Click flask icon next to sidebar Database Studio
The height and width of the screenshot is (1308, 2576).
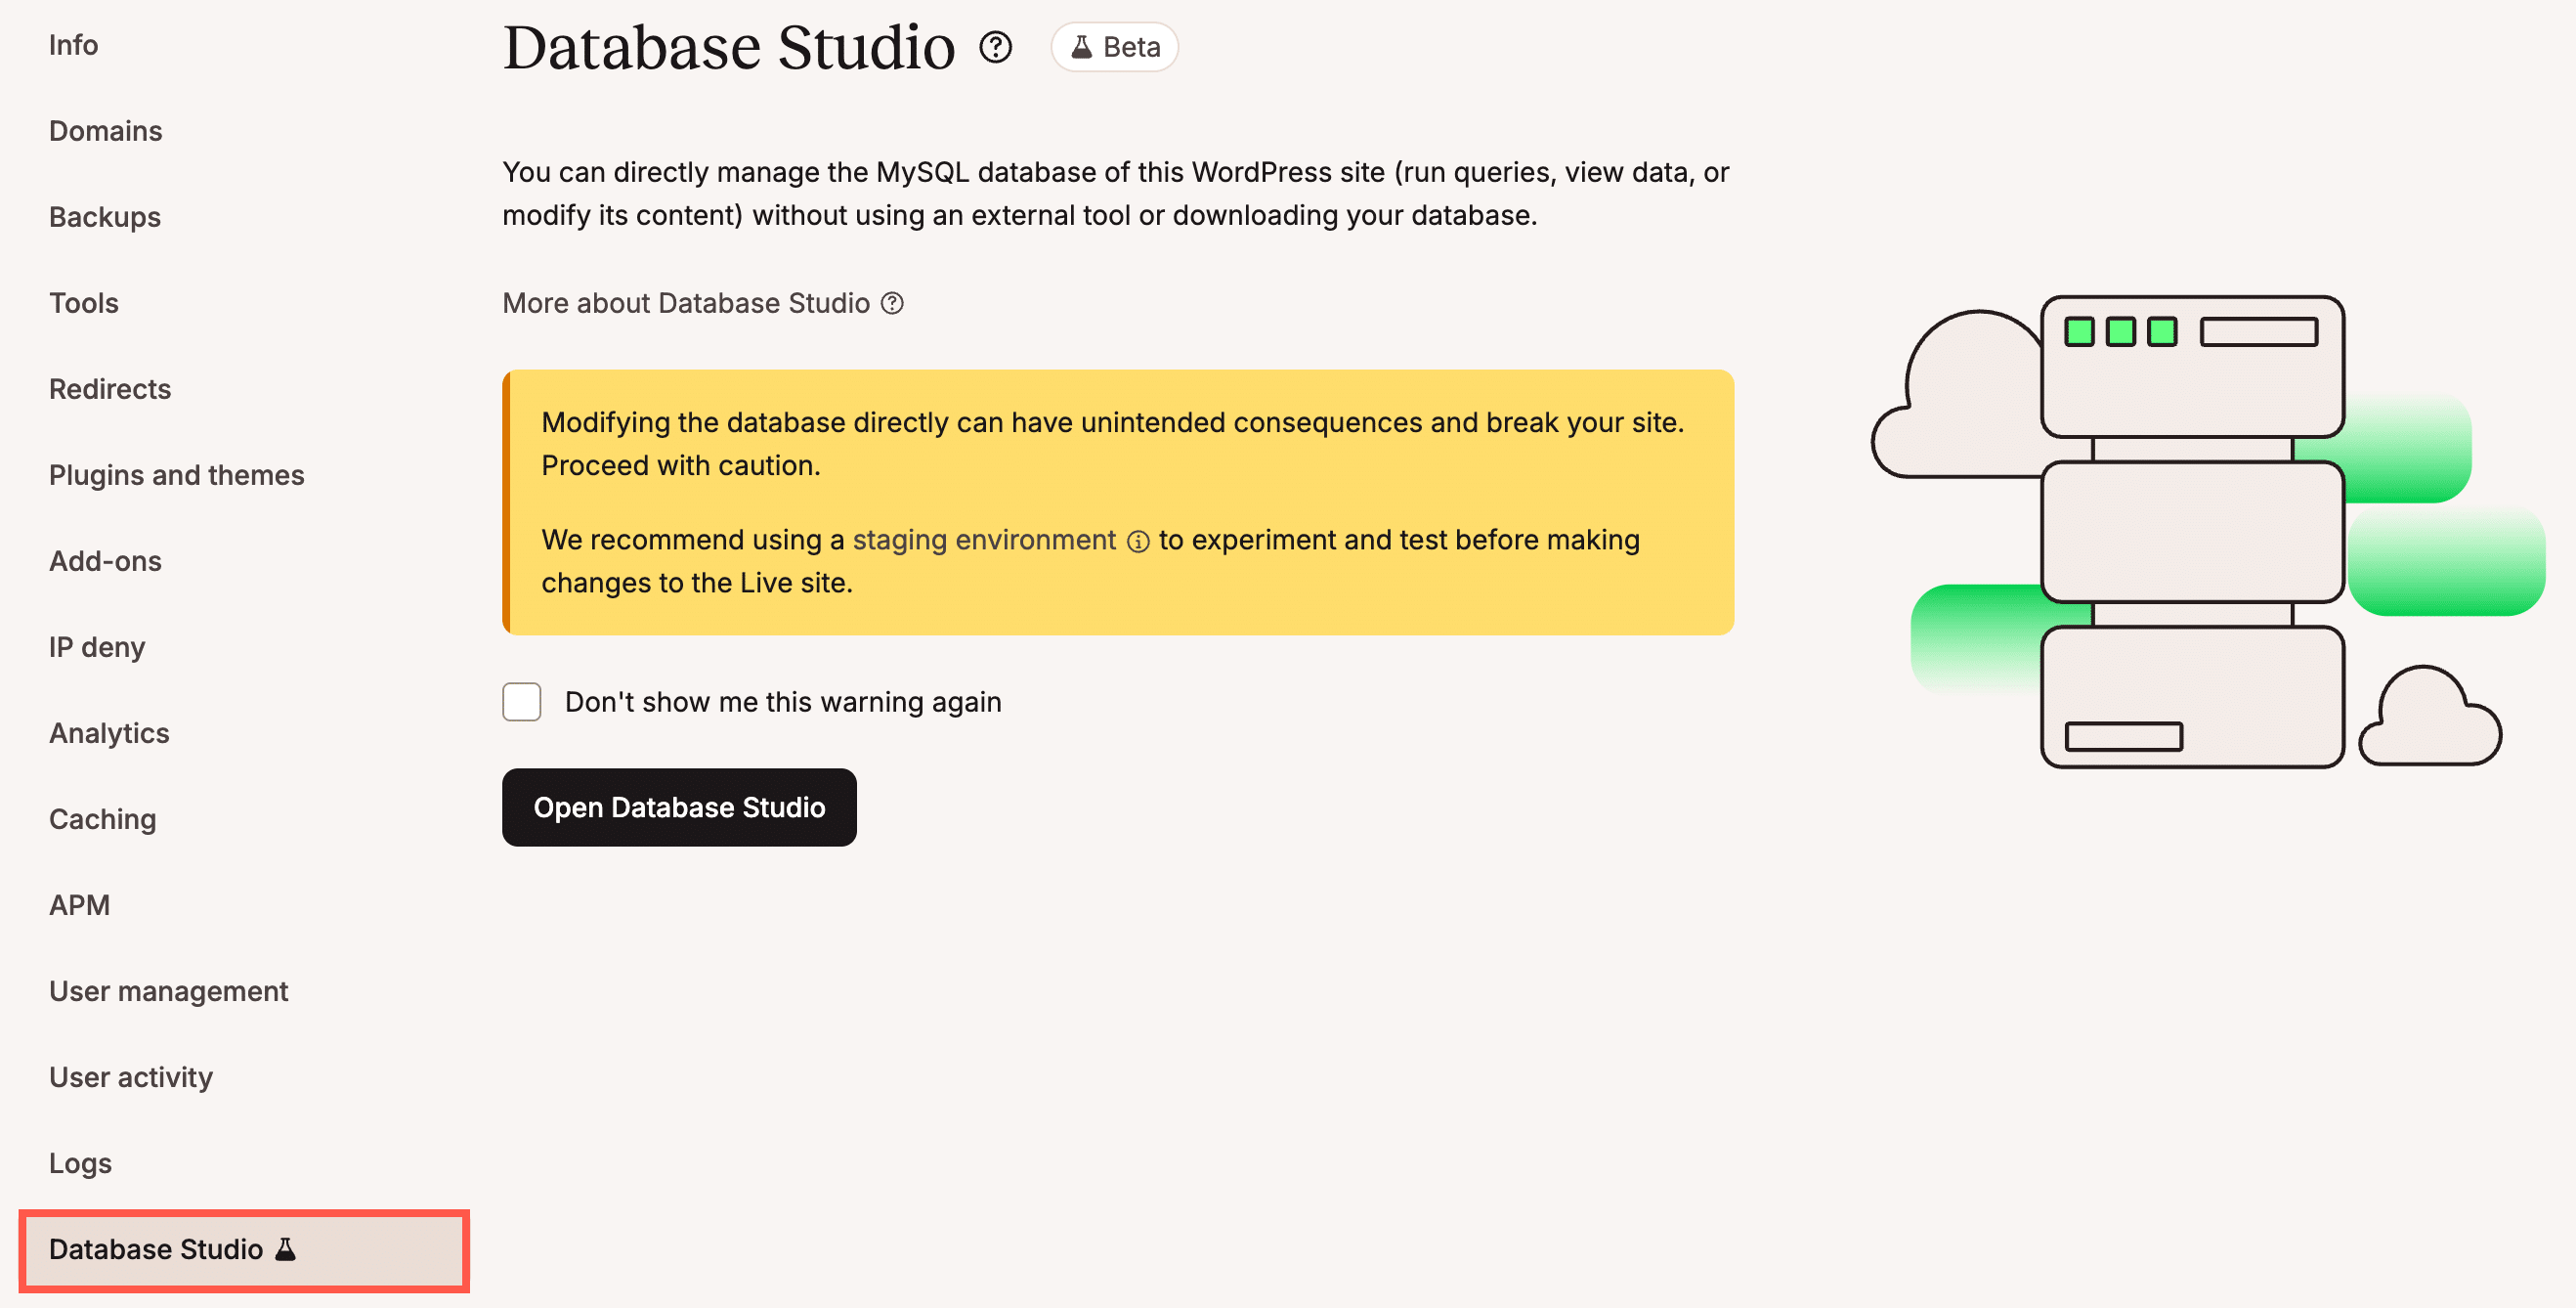click(x=283, y=1249)
